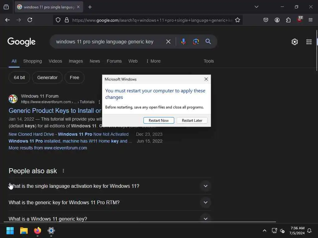Viewport: 318px width, 238px height.
Task: Open the Firefox View icon
Action: 6,7
